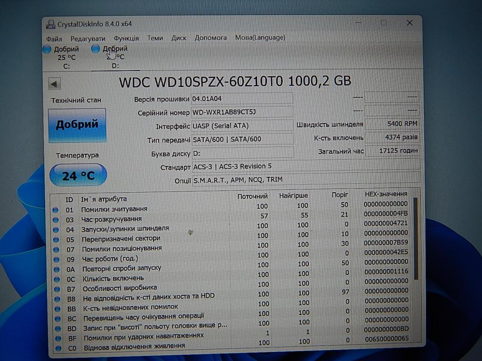The height and width of the screenshot is (361, 482).
Task: Select the Час роботи (год.) row
Action: point(232,256)
